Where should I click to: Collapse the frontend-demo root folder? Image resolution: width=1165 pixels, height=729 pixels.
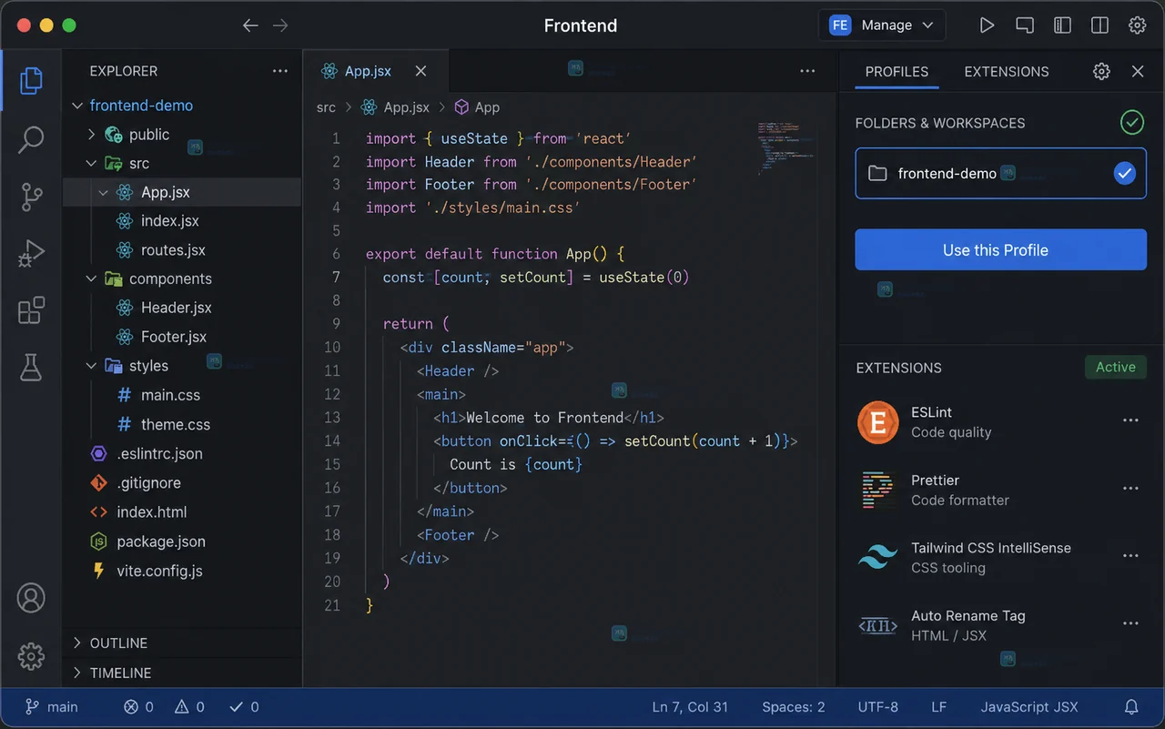[x=78, y=106]
